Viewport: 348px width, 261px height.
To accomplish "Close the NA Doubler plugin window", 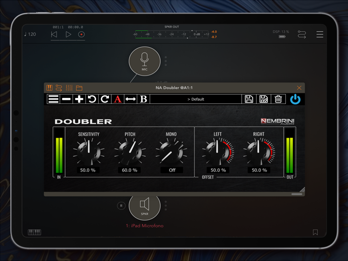I will coord(299,88).
